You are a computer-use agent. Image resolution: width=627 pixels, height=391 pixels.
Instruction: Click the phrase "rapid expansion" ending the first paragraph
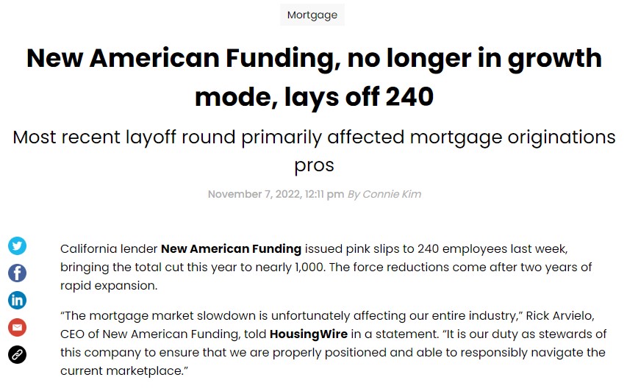107,285
